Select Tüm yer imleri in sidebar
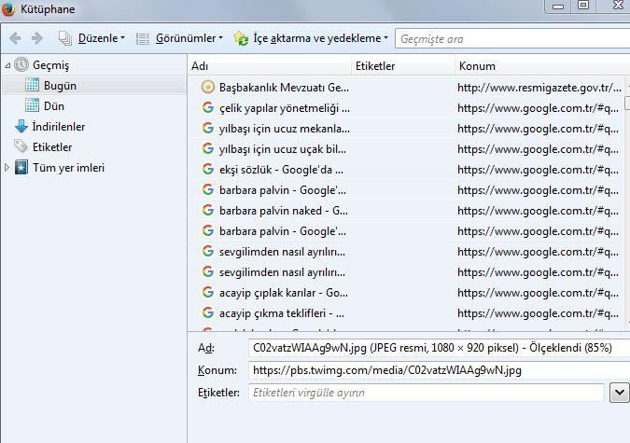This screenshot has width=630, height=443. pyautogui.click(x=68, y=168)
